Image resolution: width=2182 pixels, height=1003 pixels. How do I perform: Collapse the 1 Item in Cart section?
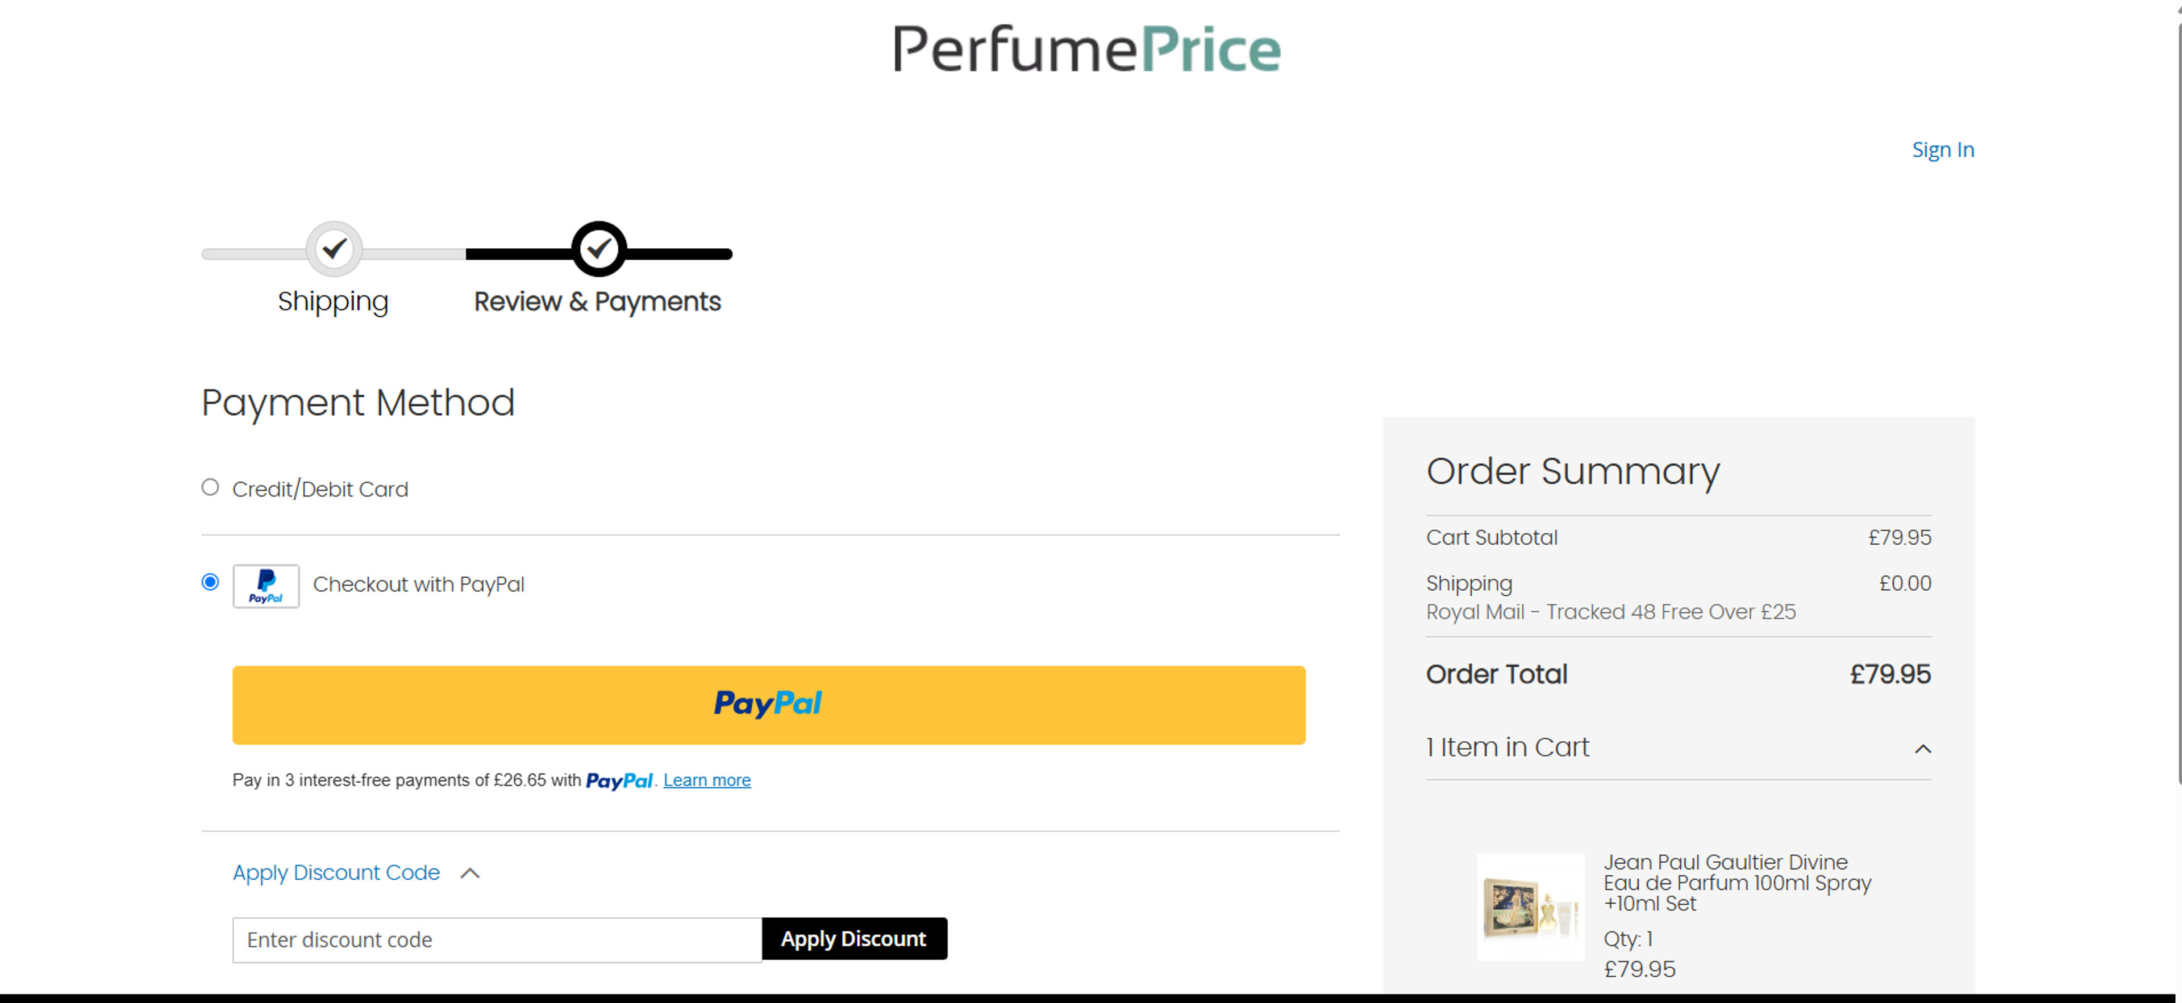(x=1923, y=748)
